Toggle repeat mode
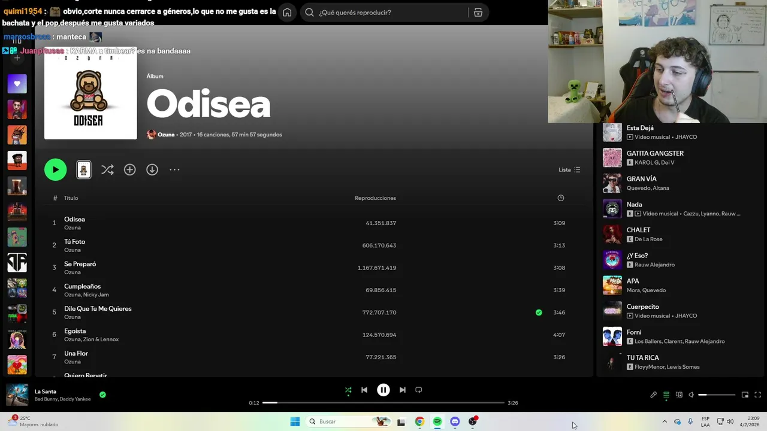Viewport: 767px width, 431px height. (x=419, y=390)
